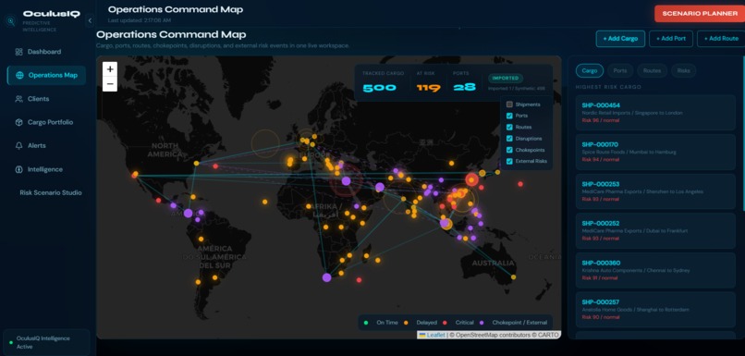The width and height of the screenshot is (745, 356).
Task: Click the Critical legend dot
Action: [x=446, y=323]
